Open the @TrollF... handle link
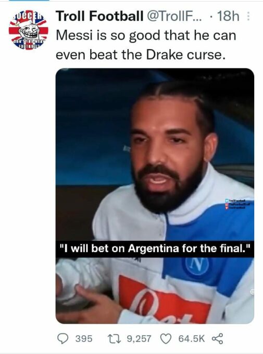 click(x=174, y=16)
